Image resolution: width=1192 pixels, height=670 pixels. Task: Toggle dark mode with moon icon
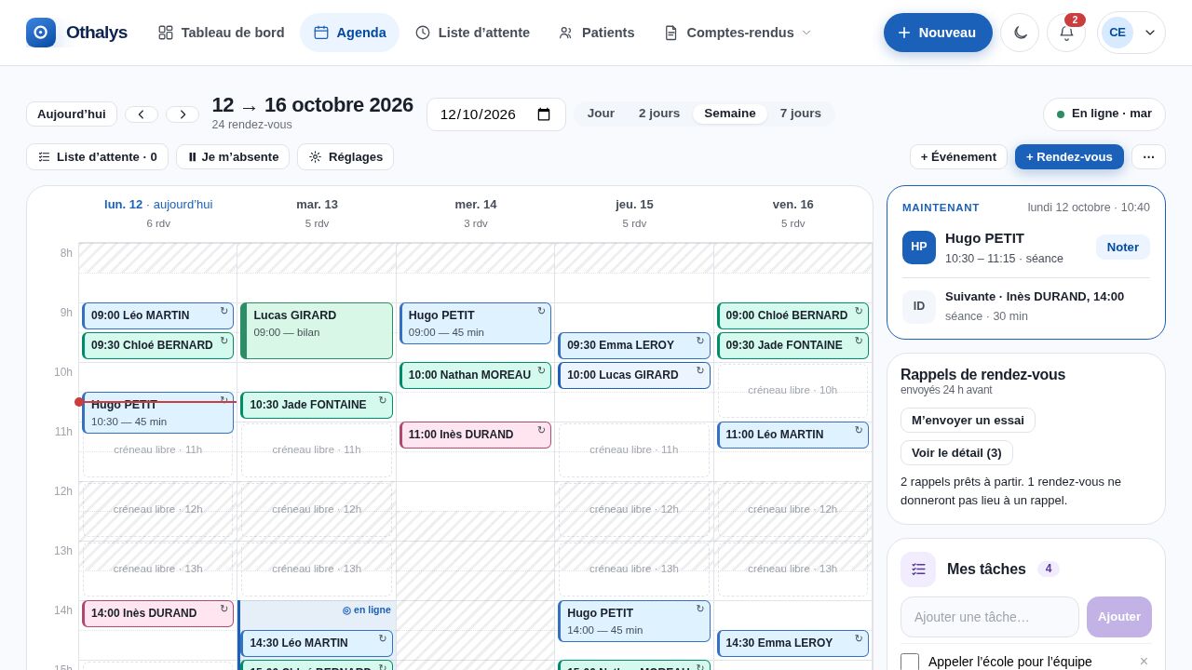[1020, 33]
